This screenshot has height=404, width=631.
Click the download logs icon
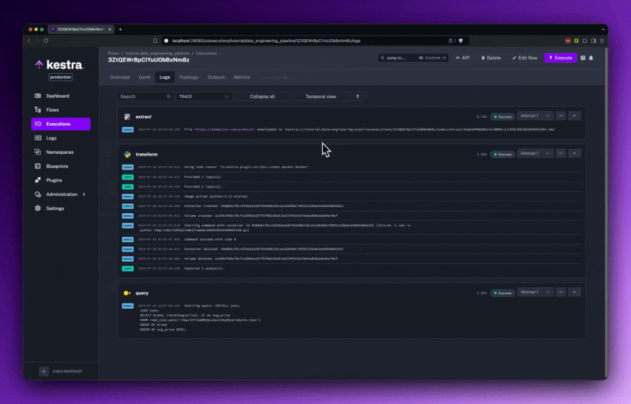pos(358,97)
